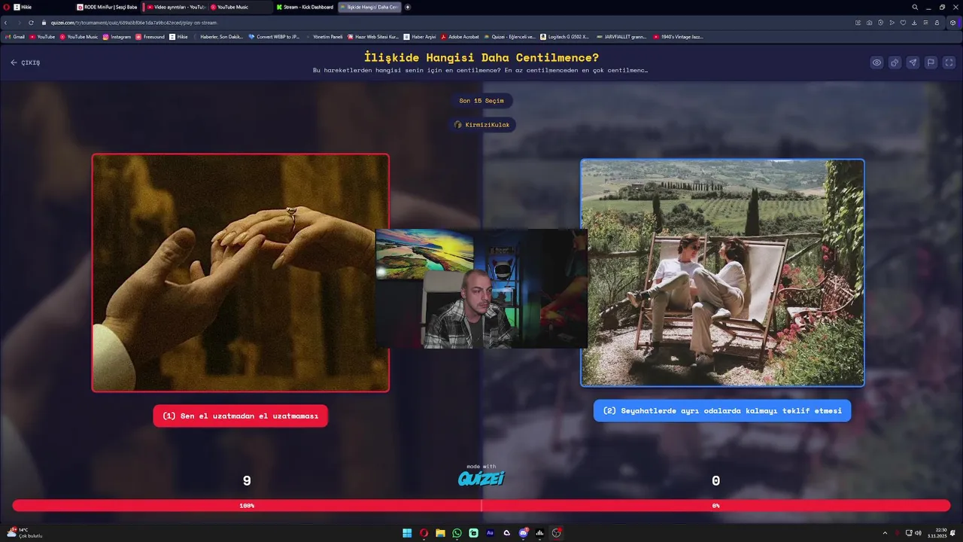Image resolution: width=963 pixels, height=542 pixels.
Task: Click the site padlock icon
Action: (x=44, y=23)
